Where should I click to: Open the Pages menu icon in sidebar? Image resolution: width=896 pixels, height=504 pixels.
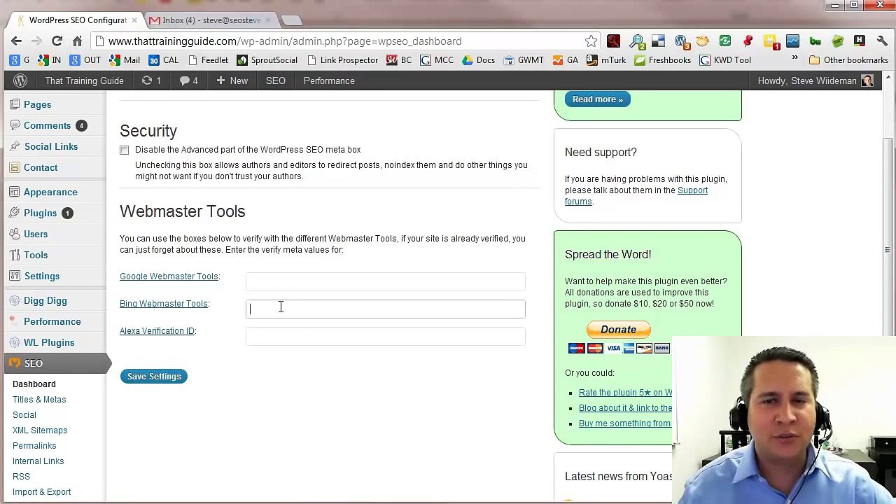pos(15,104)
